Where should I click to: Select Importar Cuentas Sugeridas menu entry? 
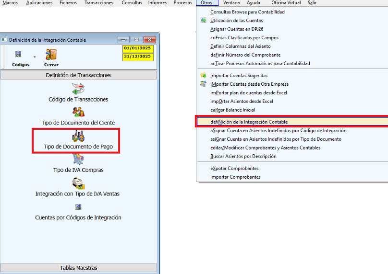pos(239,76)
